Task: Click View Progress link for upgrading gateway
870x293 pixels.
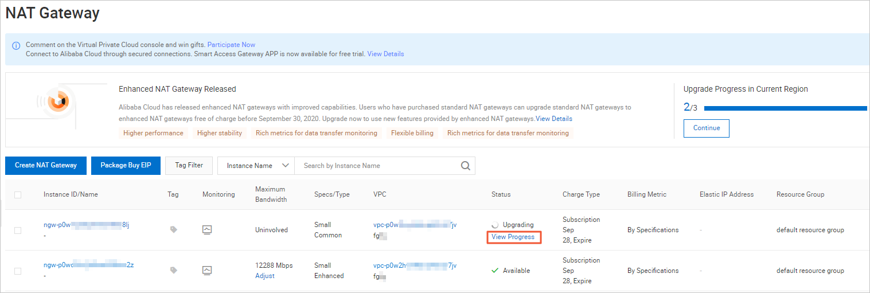Action: [x=513, y=237]
